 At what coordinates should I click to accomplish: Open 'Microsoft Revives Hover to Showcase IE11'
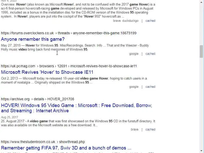[x=47, y=72]
